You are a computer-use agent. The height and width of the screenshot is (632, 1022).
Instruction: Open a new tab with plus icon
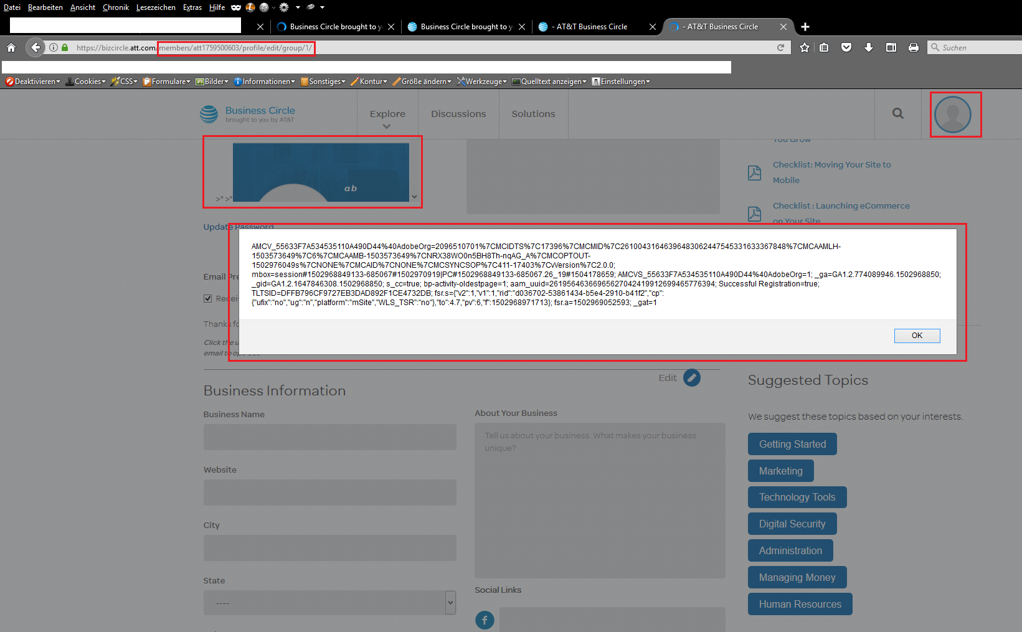(x=805, y=27)
